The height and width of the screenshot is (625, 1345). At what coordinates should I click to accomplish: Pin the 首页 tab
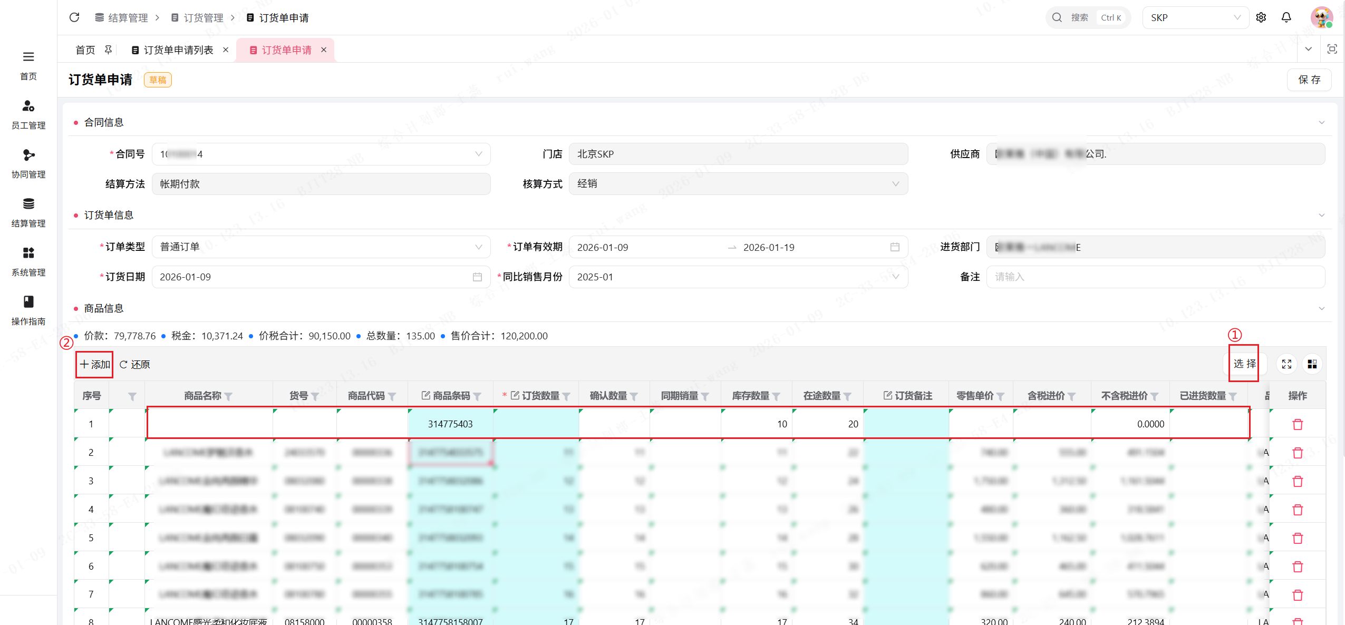coord(108,50)
